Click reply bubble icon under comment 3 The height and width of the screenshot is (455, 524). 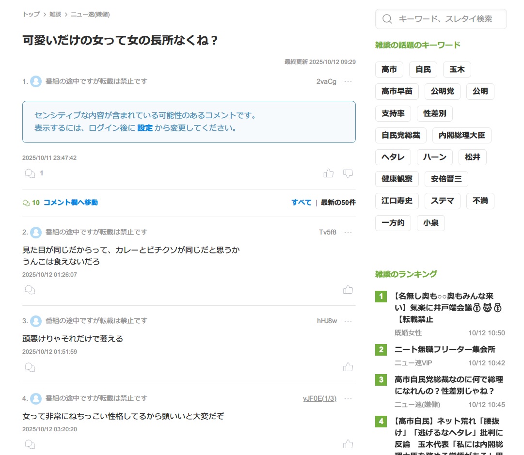point(30,367)
